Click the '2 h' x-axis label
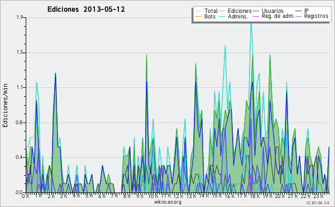Screen dimensions: 335x207 (x=51, y=196)
